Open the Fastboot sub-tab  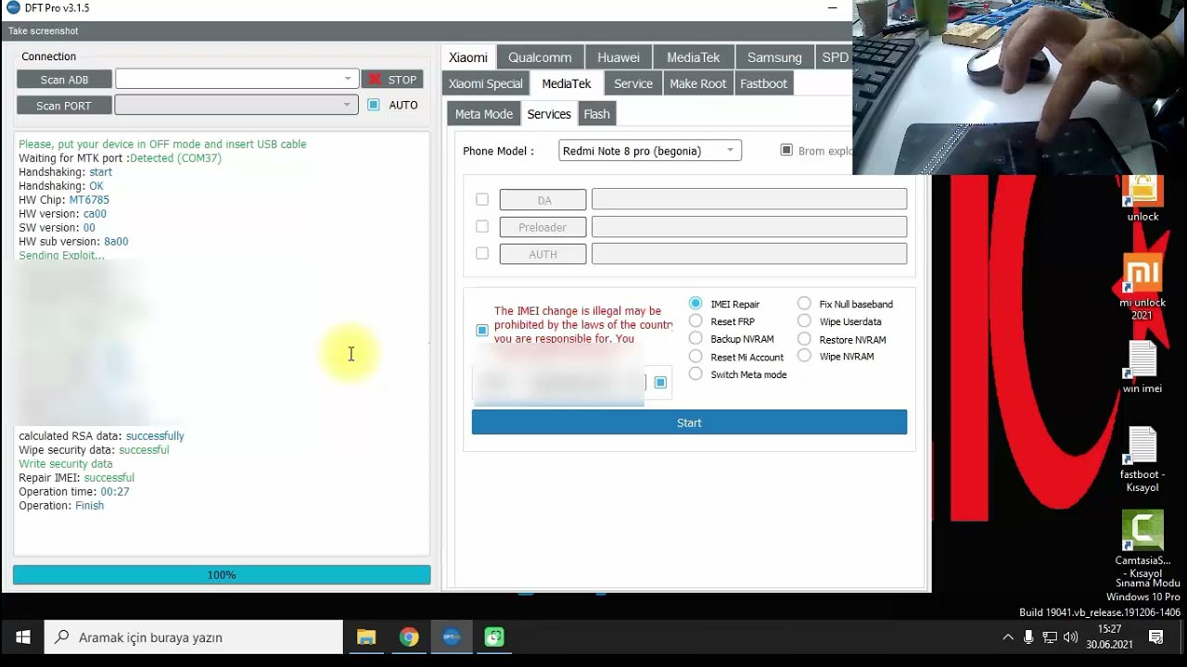763,83
